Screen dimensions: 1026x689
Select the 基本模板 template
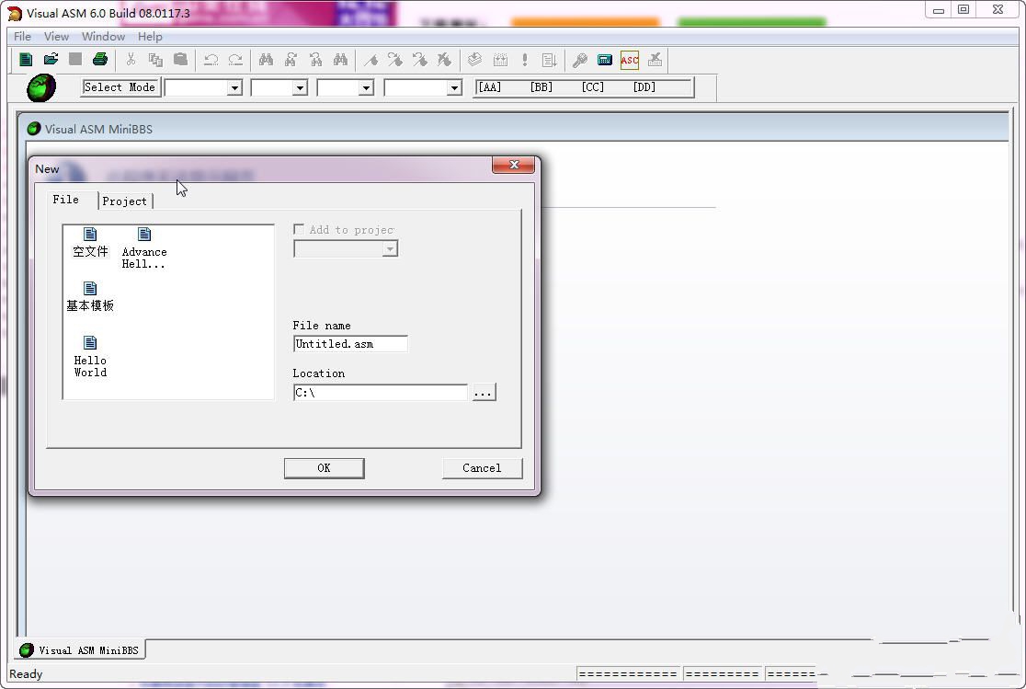click(x=90, y=297)
